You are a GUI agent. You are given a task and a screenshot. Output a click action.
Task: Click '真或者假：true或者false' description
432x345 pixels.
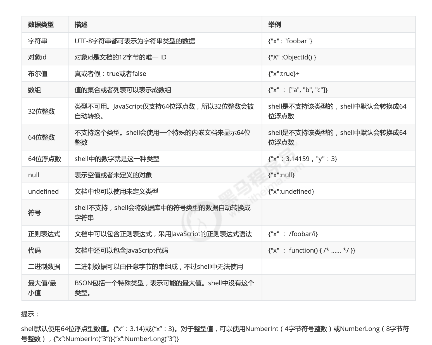click(110, 74)
